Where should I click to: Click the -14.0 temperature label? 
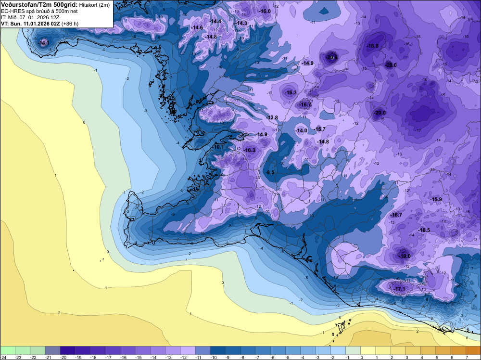[x=301, y=131]
